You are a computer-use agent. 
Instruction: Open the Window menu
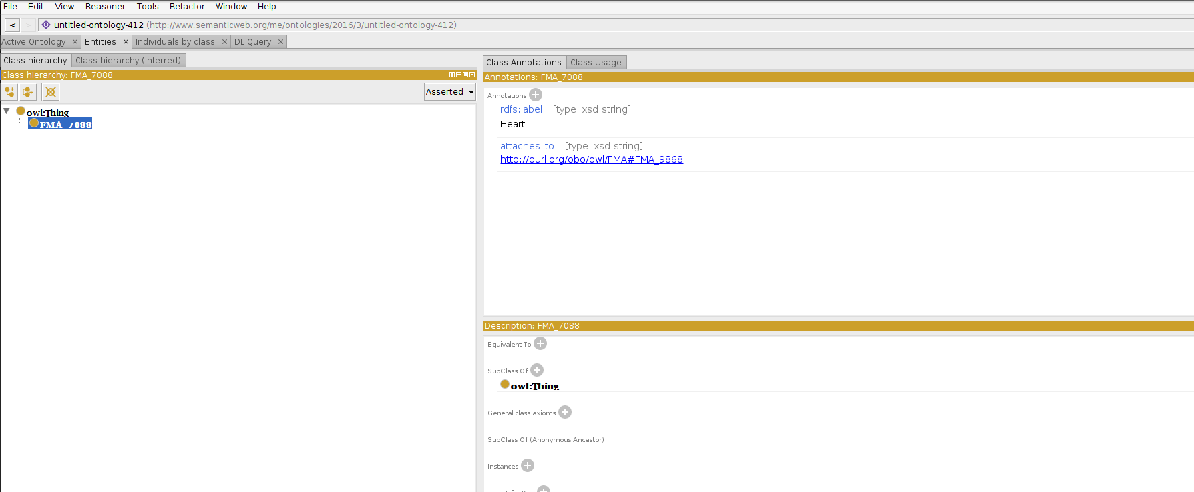(x=231, y=7)
